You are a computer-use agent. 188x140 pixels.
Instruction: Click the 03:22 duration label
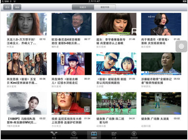(x=42, y=118)
